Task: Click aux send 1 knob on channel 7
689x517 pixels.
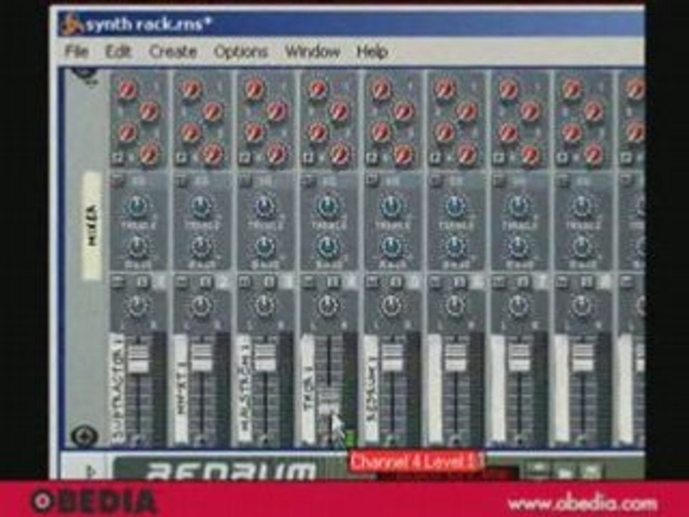Action: click(507, 90)
